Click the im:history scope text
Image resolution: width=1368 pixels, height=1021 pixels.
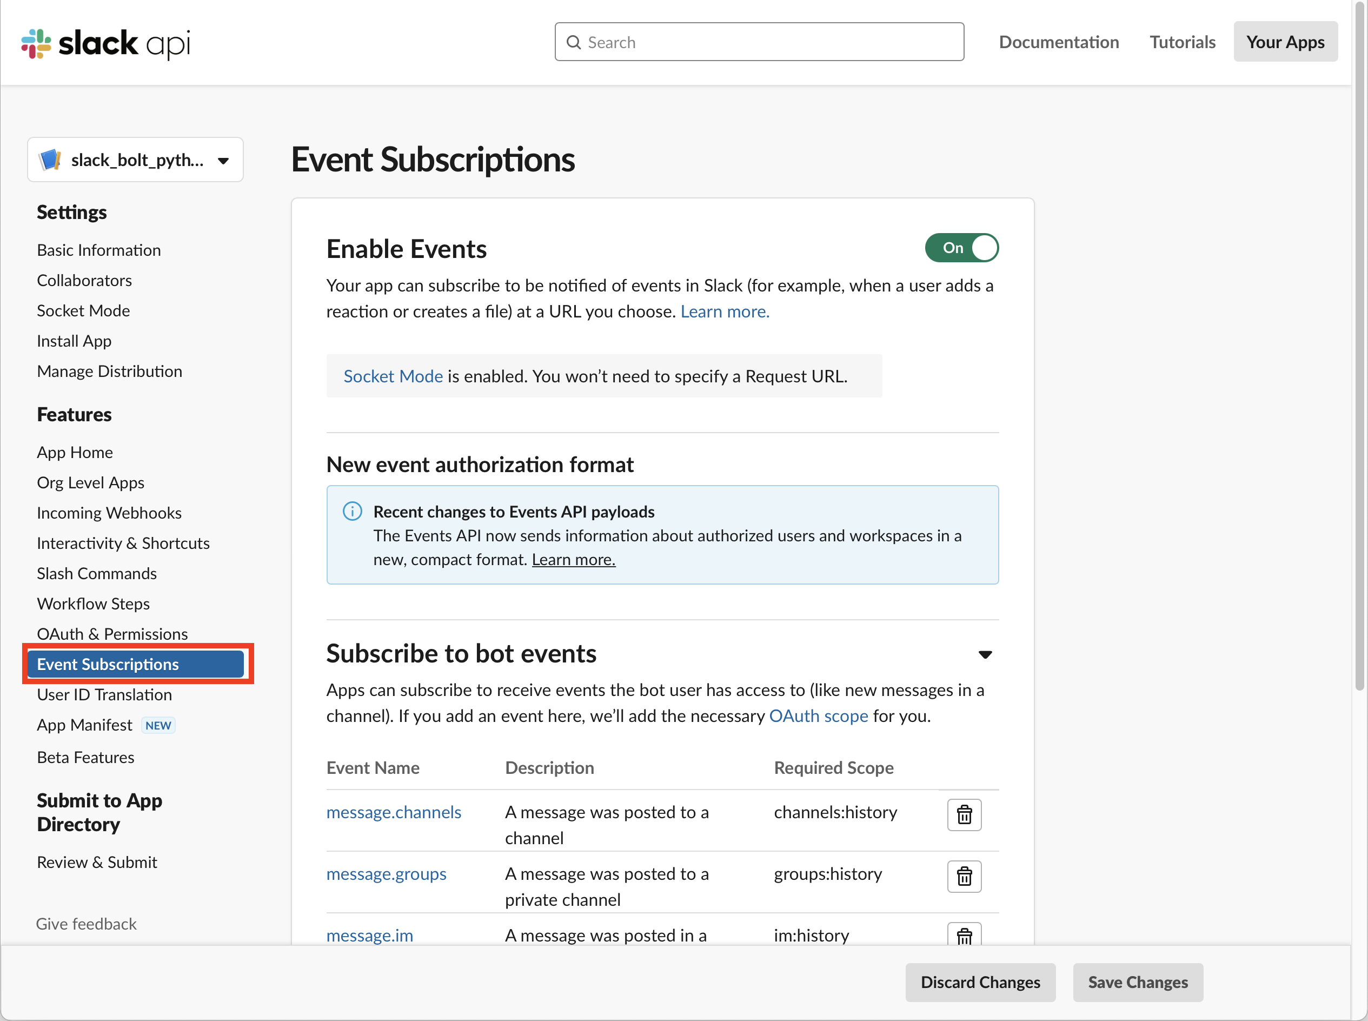click(811, 936)
